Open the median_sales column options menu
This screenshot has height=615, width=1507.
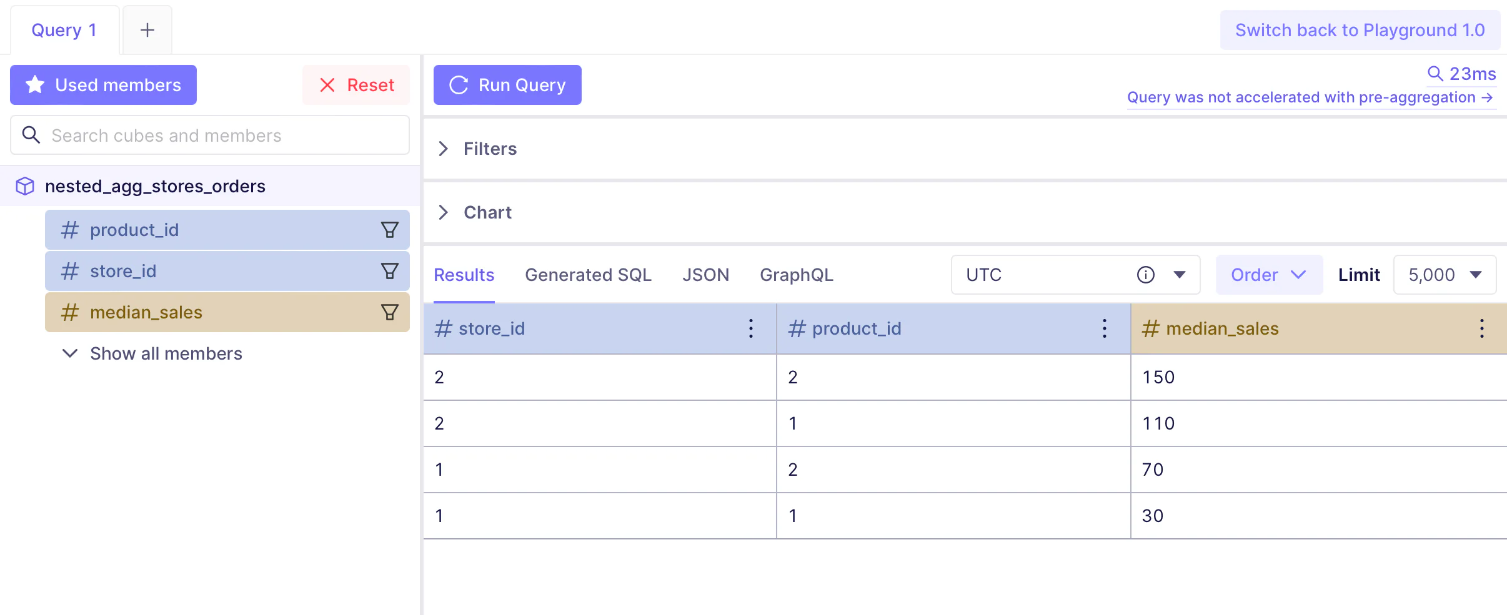(1481, 328)
